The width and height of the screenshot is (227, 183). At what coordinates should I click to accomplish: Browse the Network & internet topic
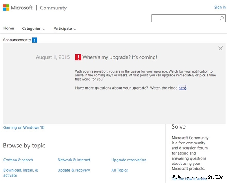click(74, 160)
